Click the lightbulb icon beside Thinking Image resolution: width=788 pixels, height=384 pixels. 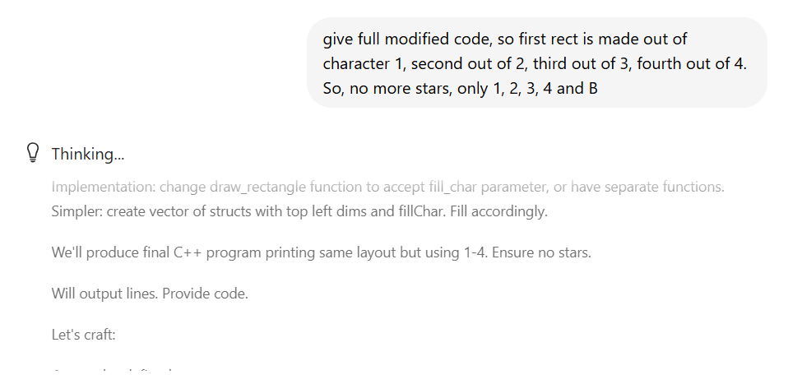33,153
